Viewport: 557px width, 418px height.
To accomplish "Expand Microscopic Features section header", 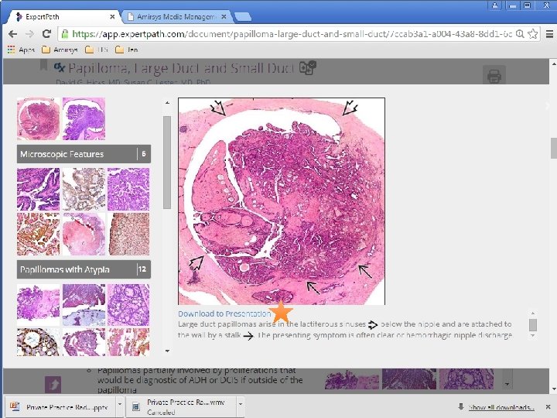I will click(84, 154).
